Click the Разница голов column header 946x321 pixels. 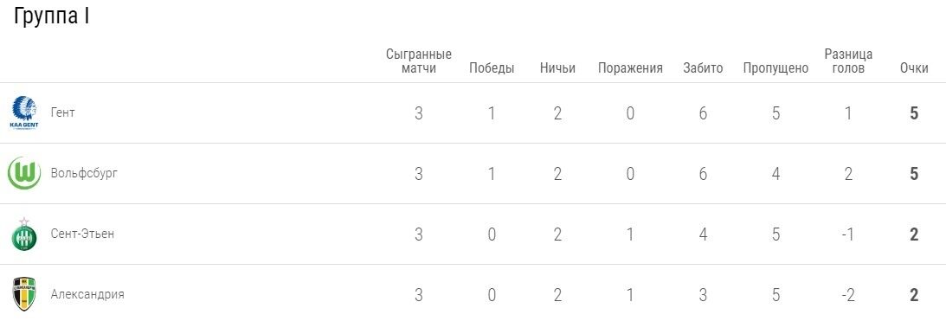tap(848, 61)
